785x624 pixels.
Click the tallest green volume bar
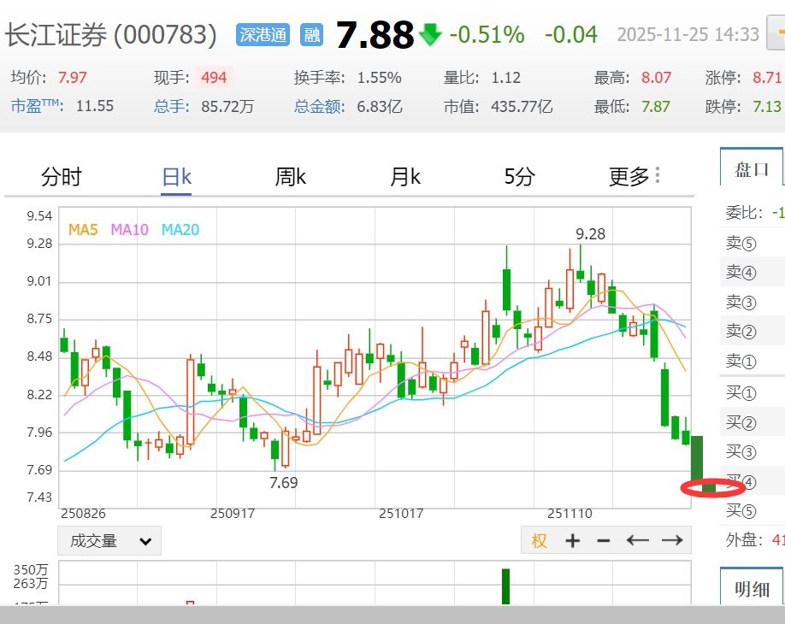click(x=505, y=586)
